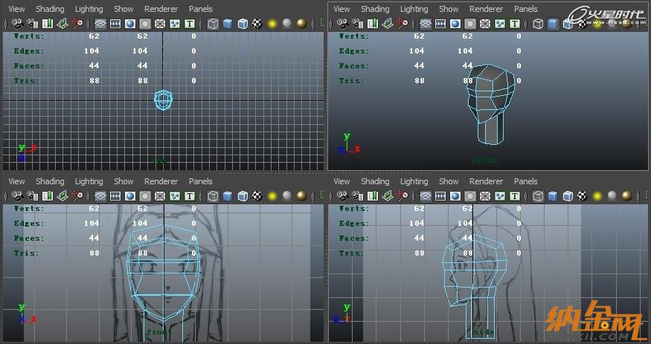Open Lighting menu in side panel
This screenshot has width=651, height=344.
coord(414,181)
